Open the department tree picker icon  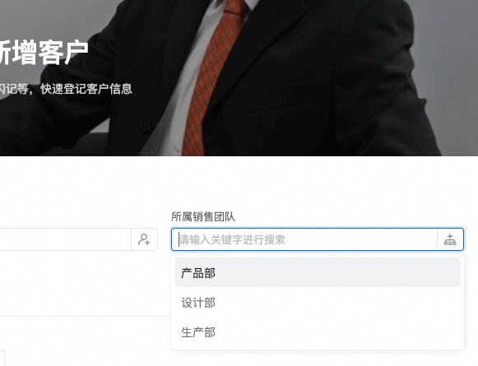pos(450,239)
